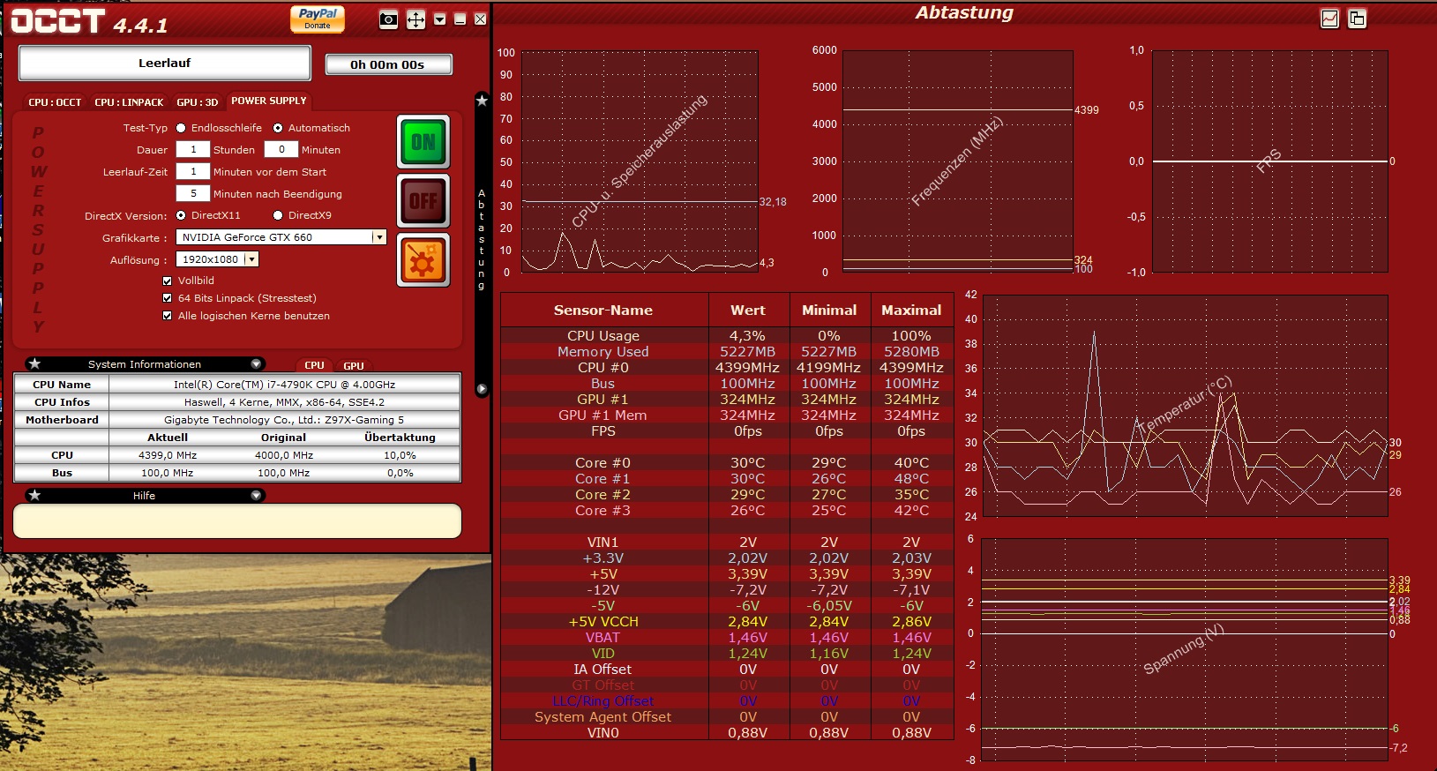Toggle the Vollbild checkbox
This screenshot has height=771, width=1437.
tap(167, 281)
